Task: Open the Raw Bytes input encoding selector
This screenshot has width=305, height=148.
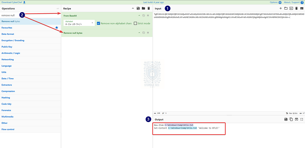Action: [292, 113]
